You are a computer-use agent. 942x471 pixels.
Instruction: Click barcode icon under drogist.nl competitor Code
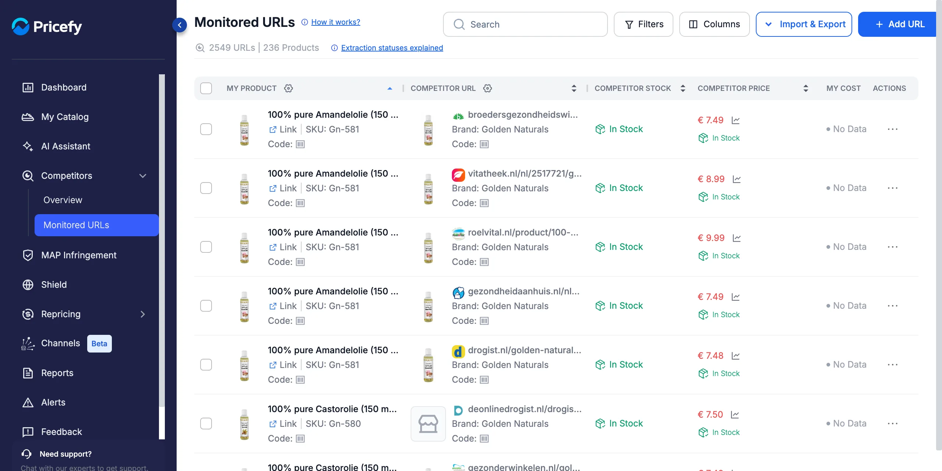[484, 380]
